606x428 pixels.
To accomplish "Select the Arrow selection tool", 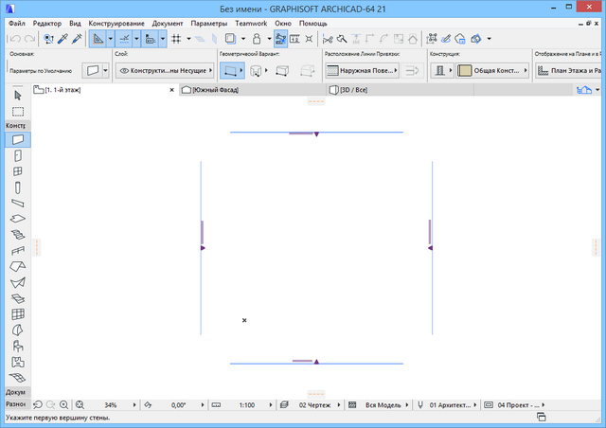I will point(18,96).
